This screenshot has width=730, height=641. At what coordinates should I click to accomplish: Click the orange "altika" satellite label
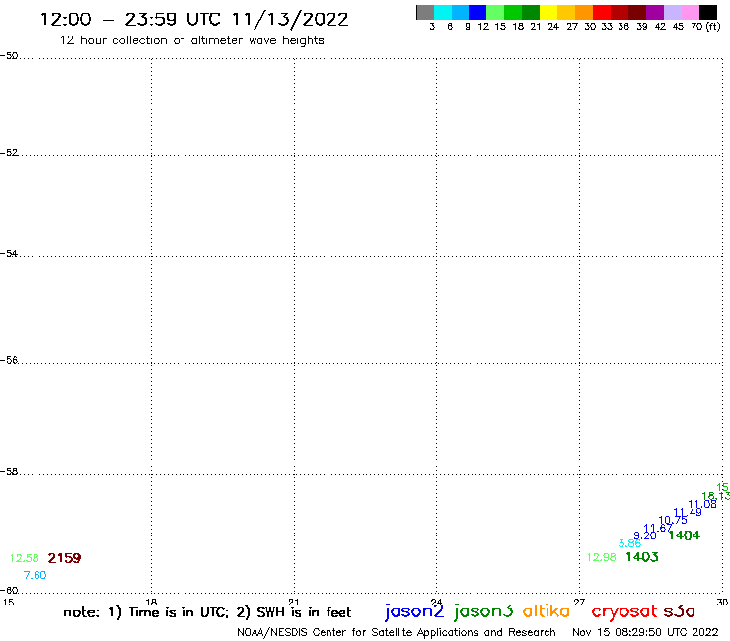click(547, 611)
